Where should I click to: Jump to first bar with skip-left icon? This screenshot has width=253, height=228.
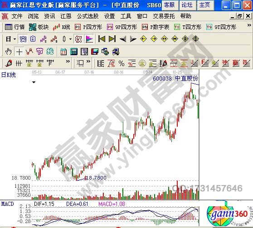coord(102,39)
